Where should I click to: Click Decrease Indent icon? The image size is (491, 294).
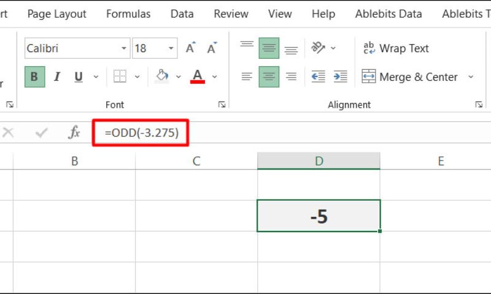(318, 77)
